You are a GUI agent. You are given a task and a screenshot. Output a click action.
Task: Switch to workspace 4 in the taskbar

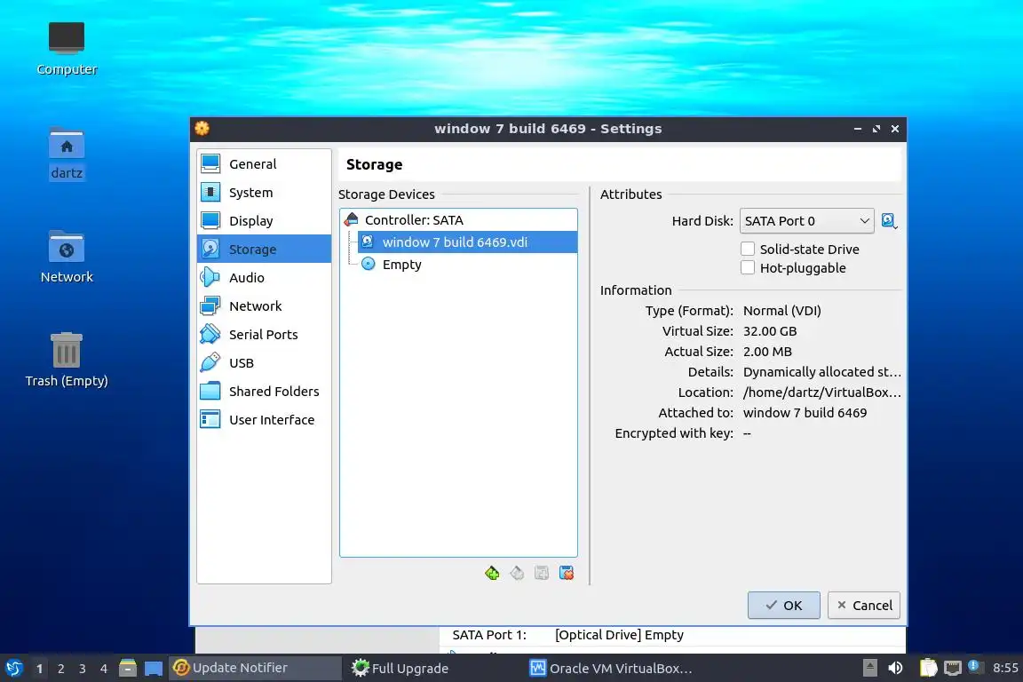[104, 669]
